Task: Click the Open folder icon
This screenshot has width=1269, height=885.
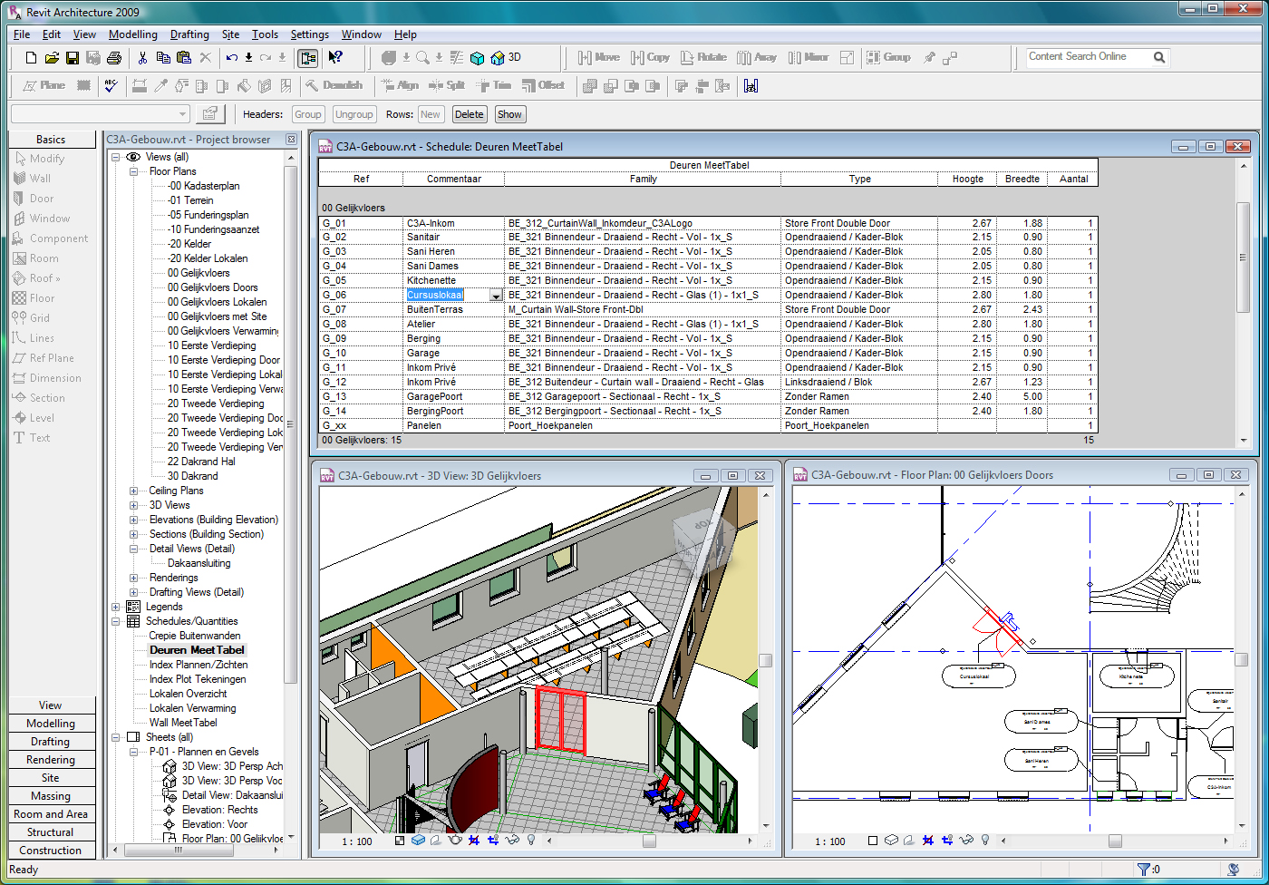Action: click(52, 58)
